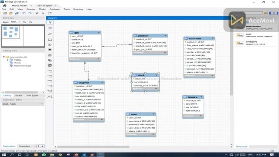Open the home screen tab icon
Image resolution: width=279 pixels, height=157 pixels.
(x=4, y=6)
